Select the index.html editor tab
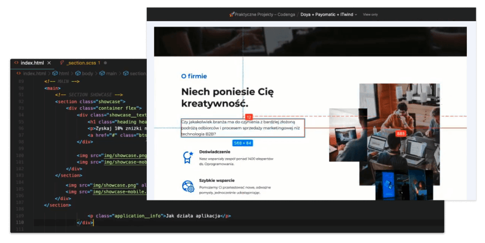The width and height of the screenshot is (485, 243). click(x=32, y=62)
